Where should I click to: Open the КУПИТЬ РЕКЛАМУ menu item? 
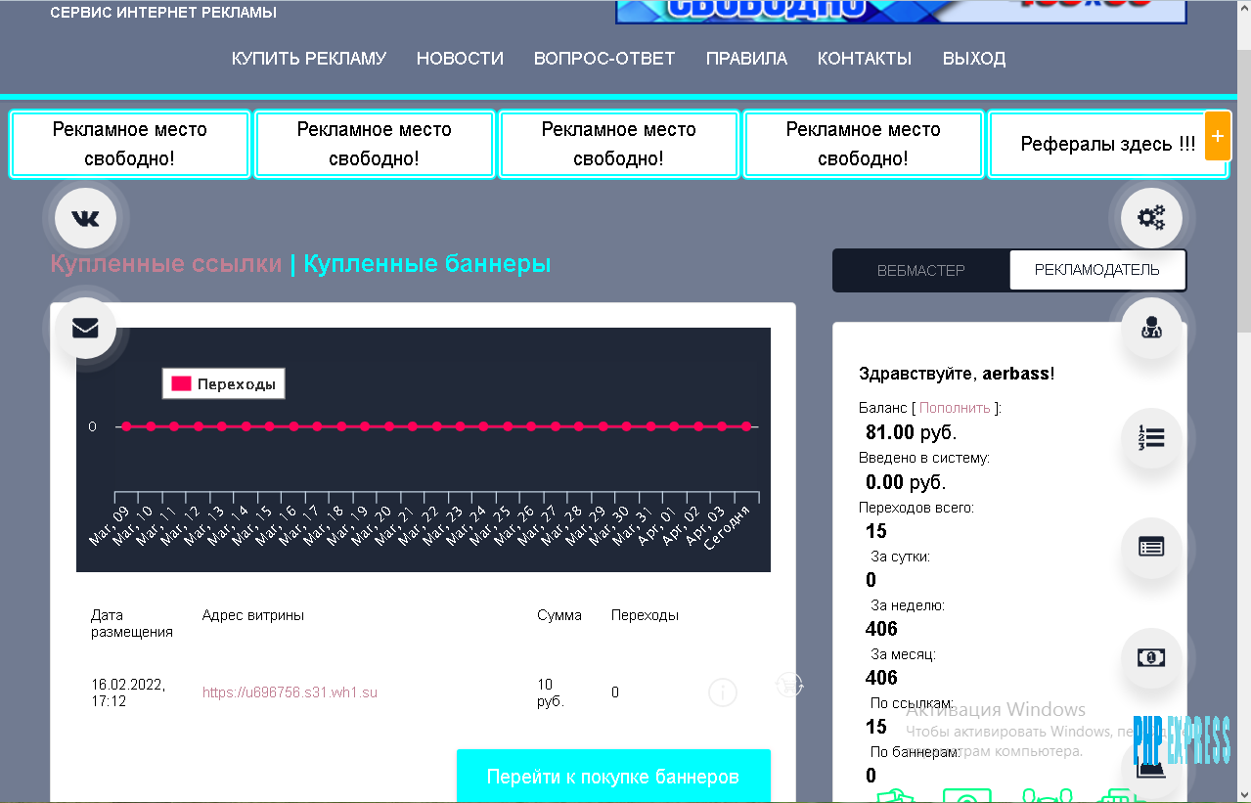[309, 59]
